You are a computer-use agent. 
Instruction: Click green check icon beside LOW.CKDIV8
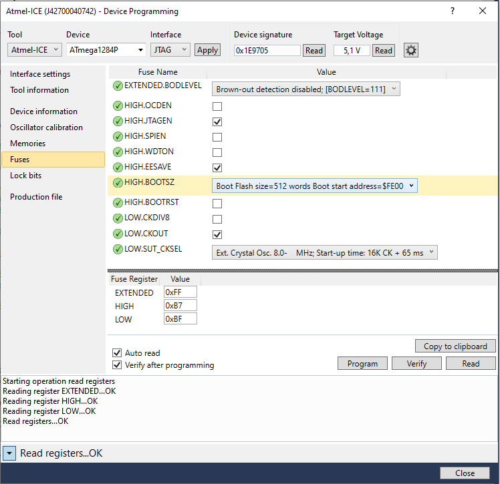pyautogui.click(x=118, y=218)
